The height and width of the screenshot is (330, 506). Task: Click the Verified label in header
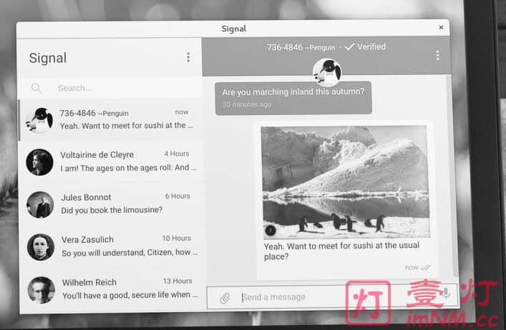click(x=371, y=46)
